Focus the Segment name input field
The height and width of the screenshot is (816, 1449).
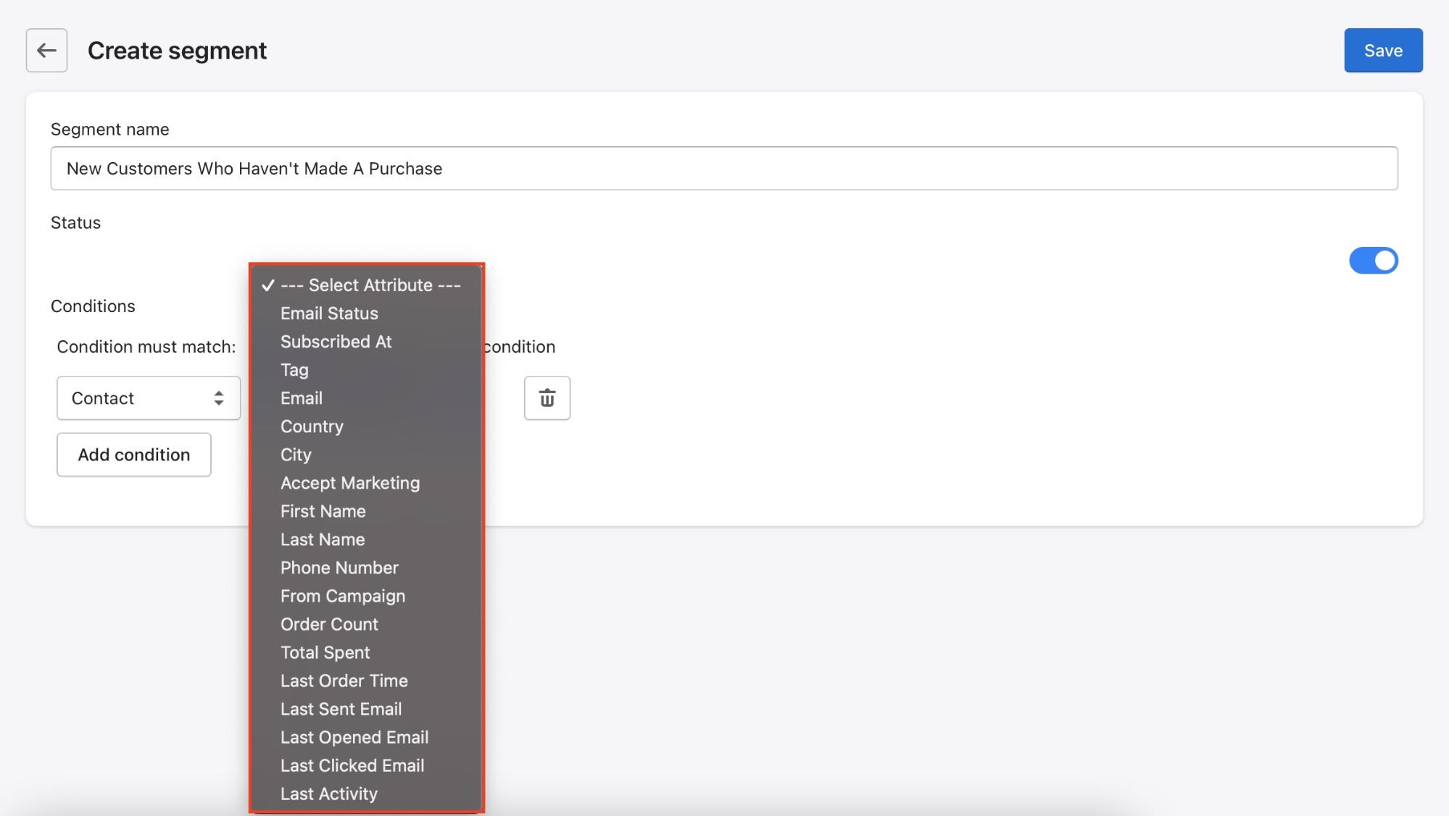tap(724, 168)
